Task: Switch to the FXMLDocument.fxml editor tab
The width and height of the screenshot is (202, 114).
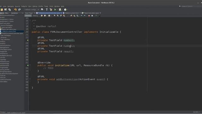Action: (72, 13)
